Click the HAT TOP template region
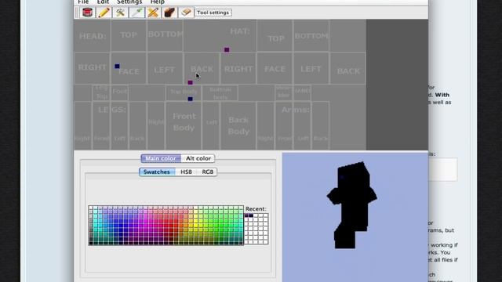Viewport: 502px width, 282px height. point(275,35)
